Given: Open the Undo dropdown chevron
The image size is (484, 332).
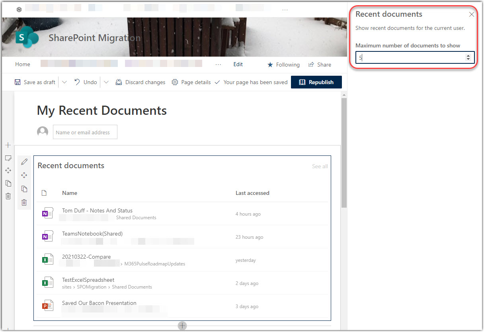Looking at the screenshot, I should click(x=106, y=82).
